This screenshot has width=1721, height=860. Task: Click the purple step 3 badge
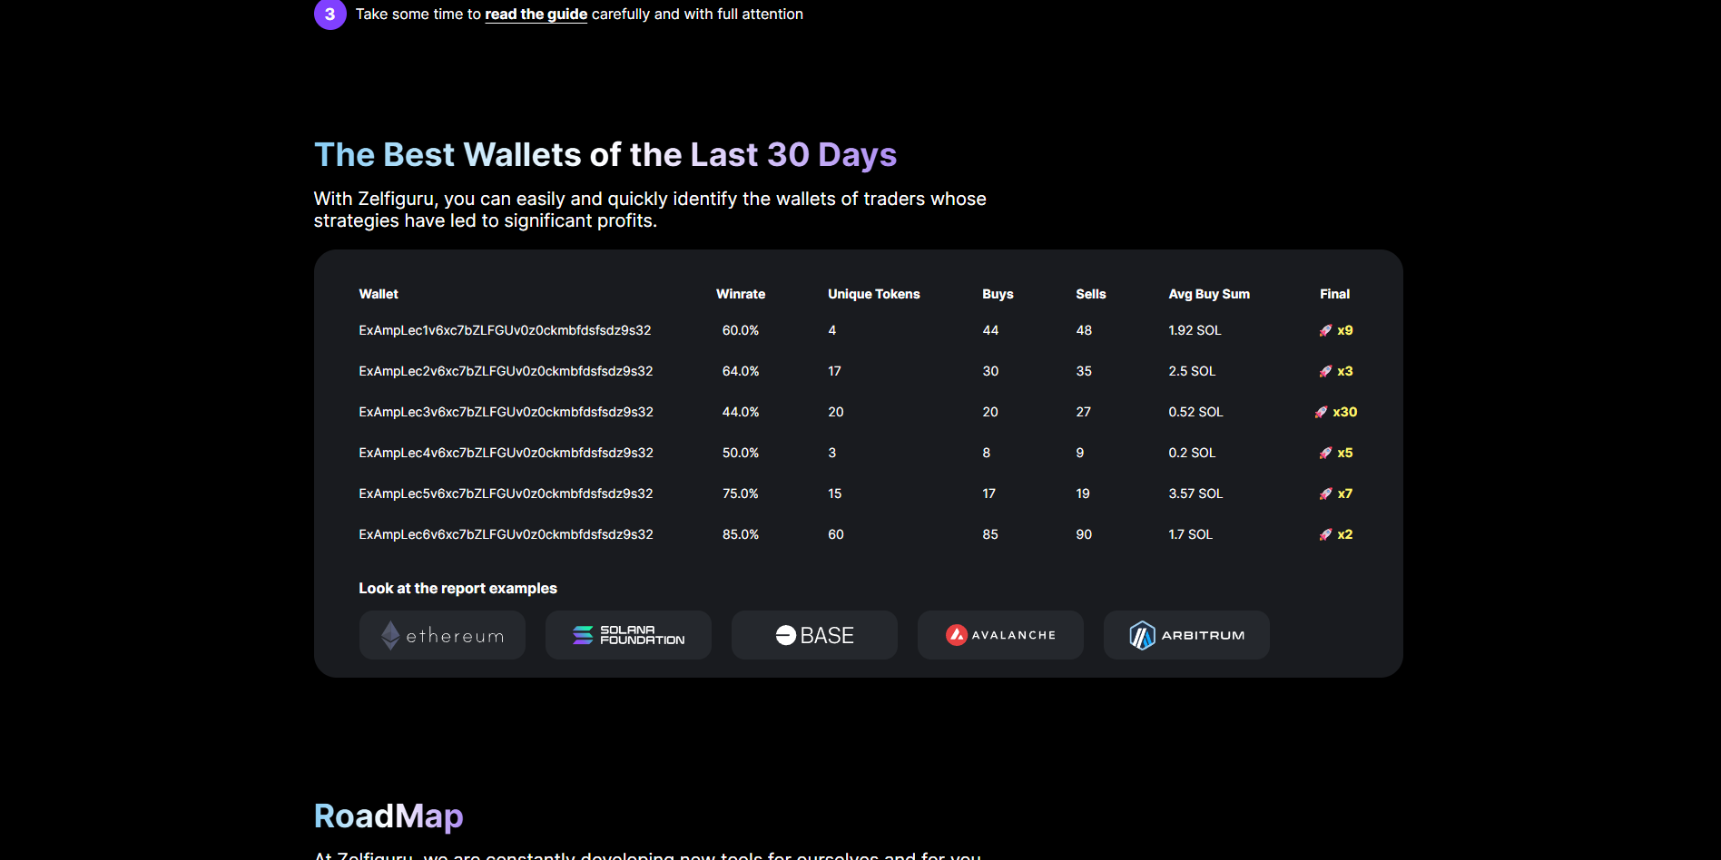click(x=329, y=15)
